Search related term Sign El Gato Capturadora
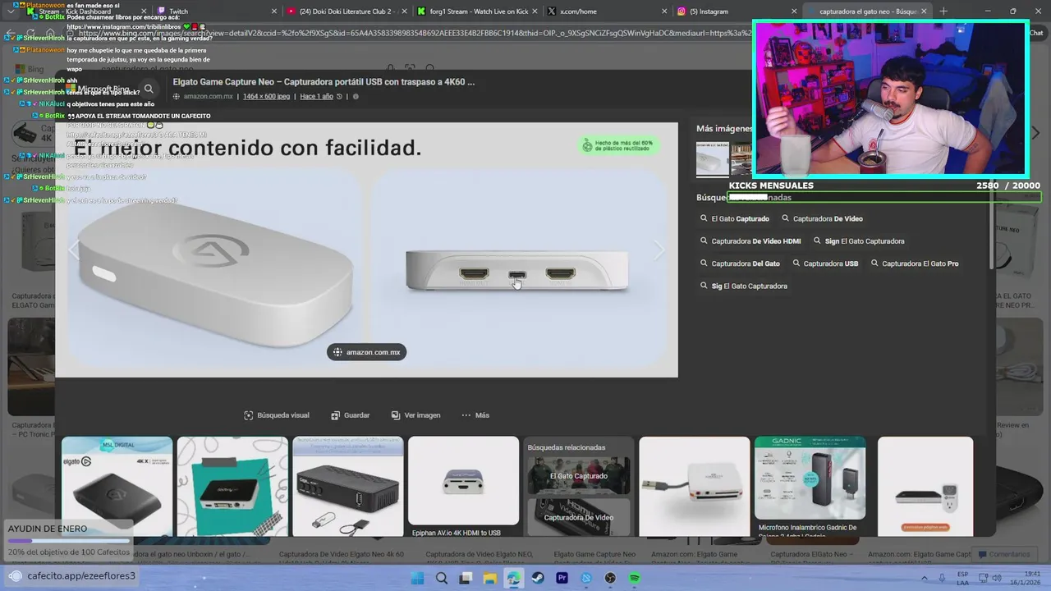1051x591 pixels. click(858, 241)
